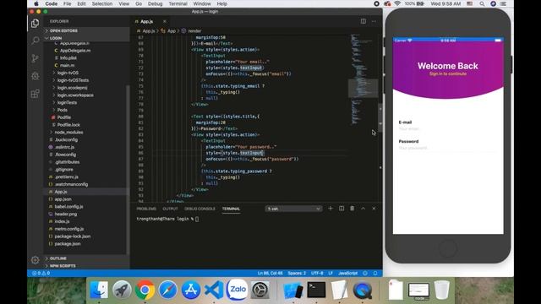Select the TERMINAL panel tab
Screen dimensions: 541x304
click(231, 209)
